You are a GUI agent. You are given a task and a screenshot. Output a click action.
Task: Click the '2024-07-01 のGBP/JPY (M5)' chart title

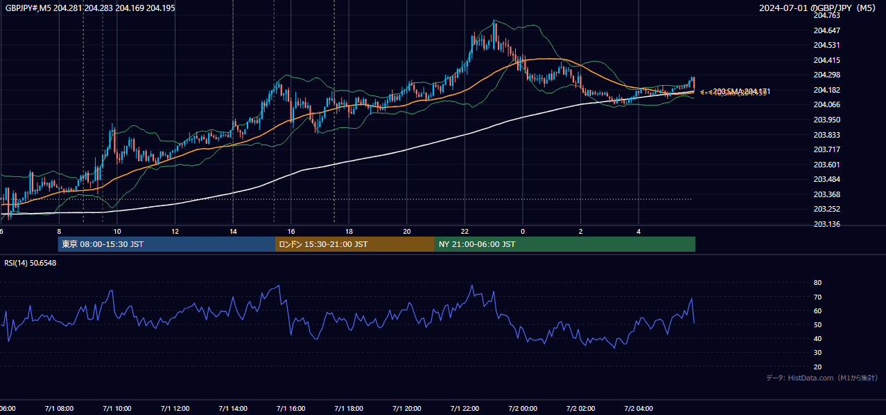pos(818,8)
